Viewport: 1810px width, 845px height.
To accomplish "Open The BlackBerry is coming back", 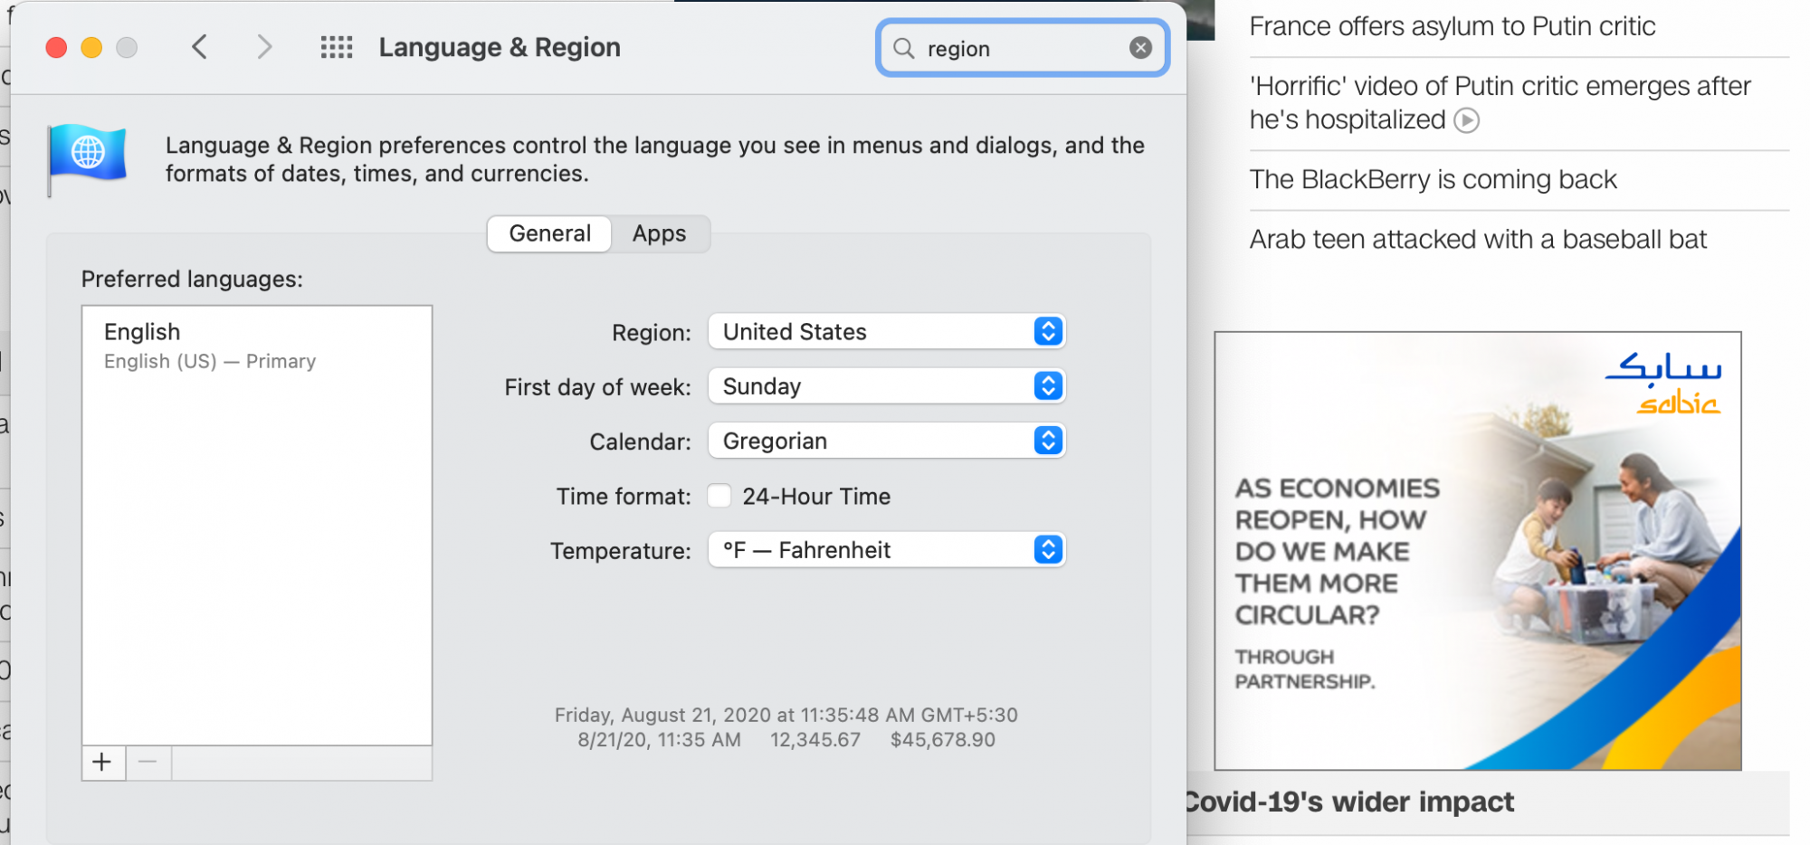I will pos(1433,179).
